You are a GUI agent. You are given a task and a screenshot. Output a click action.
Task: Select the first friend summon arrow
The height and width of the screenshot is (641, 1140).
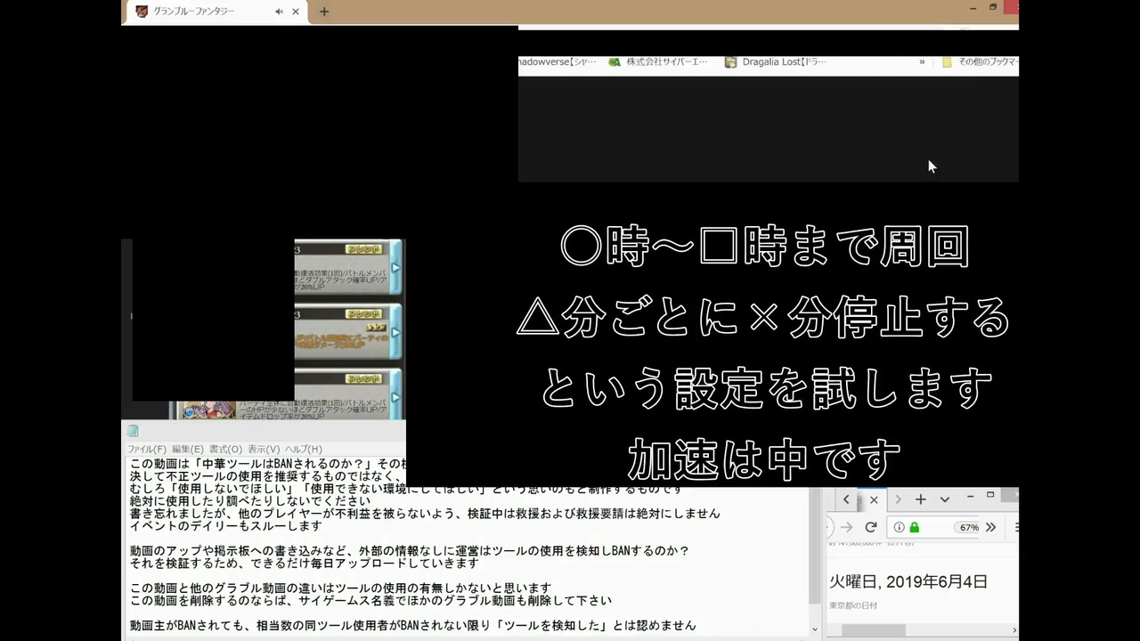tap(395, 267)
